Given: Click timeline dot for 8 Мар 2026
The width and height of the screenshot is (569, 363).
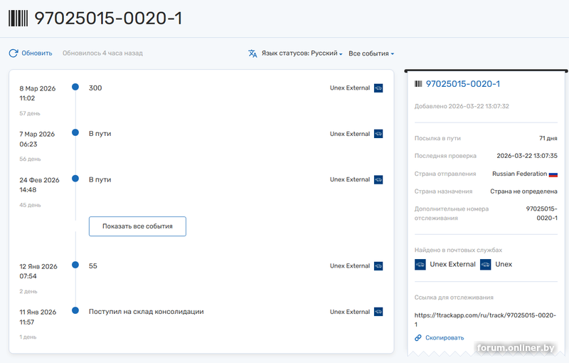Looking at the screenshot, I should (x=75, y=87).
